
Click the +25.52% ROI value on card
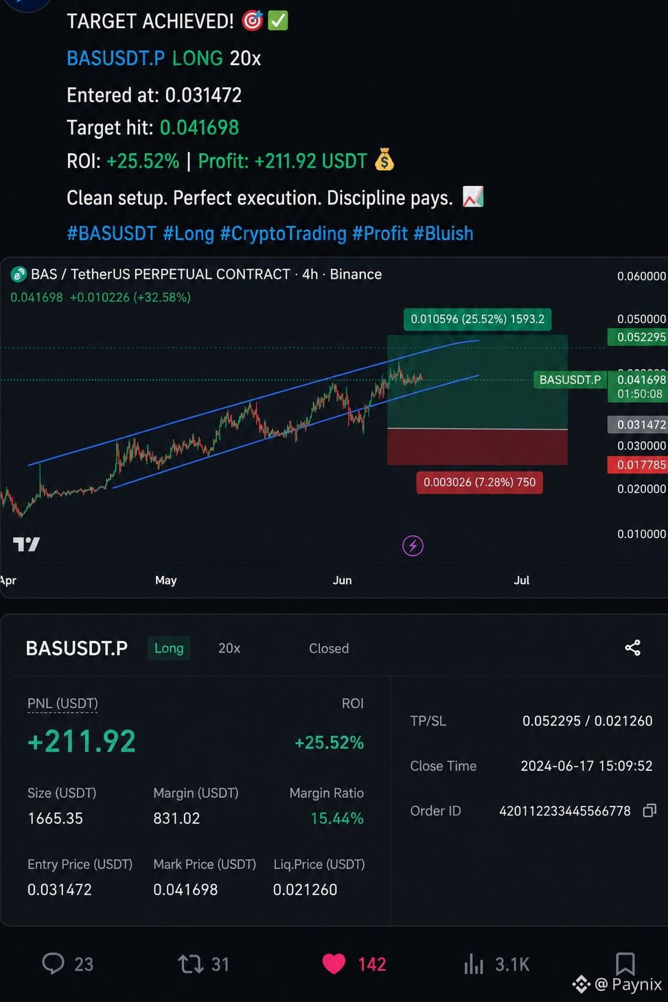tap(329, 743)
